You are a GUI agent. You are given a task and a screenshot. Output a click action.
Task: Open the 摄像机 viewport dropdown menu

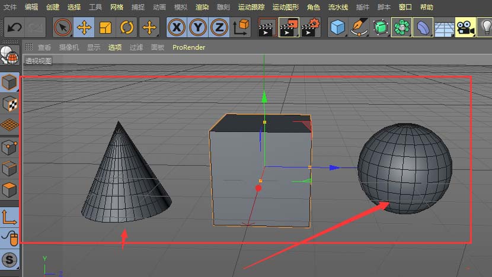[69, 47]
